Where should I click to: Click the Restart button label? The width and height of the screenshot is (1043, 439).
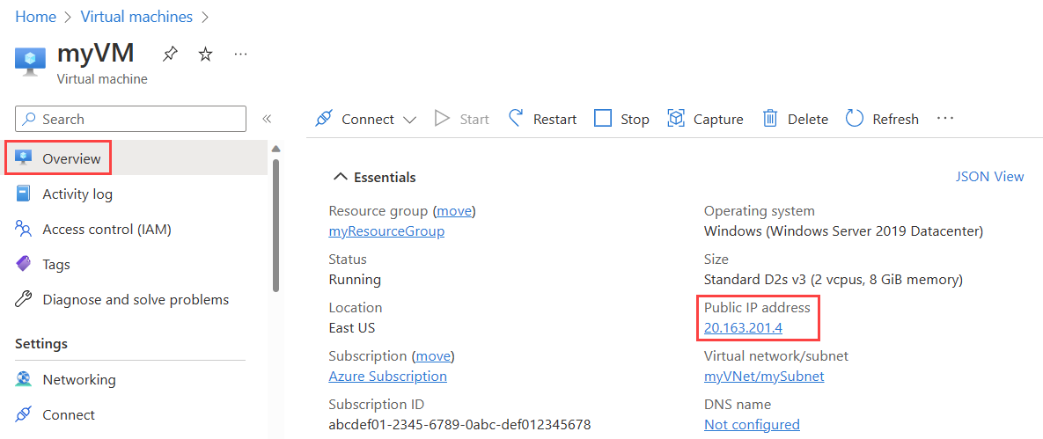(x=555, y=119)
